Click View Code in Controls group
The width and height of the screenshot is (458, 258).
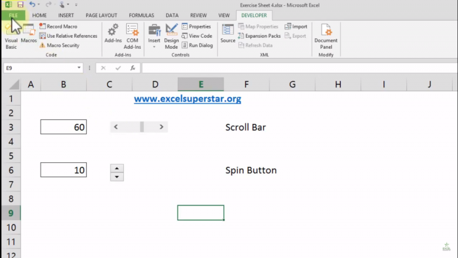(x=197, y=36)
